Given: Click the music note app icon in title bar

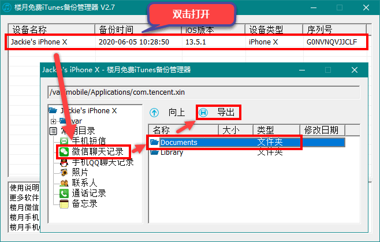Looking at the screenshot, I should tap(7, 8).
